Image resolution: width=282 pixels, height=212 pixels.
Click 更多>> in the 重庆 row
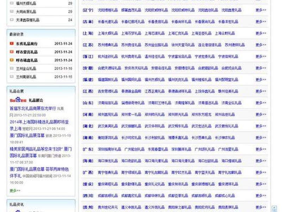click(261, 184)
